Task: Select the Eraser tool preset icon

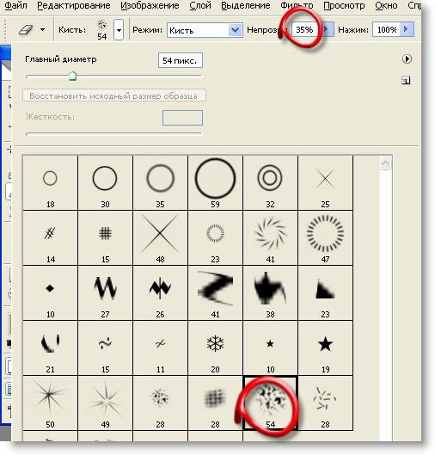Action: [x=26, y=29]
